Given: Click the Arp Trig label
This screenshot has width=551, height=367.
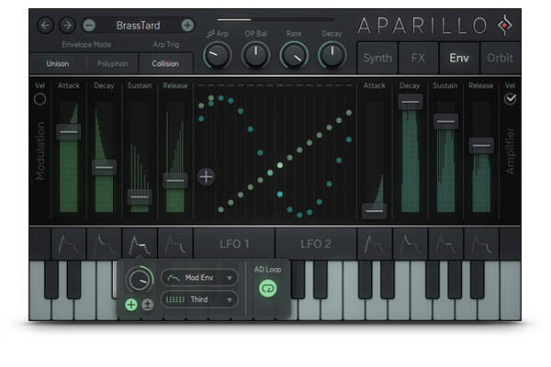Looking at the screenshot, I should [x=166, y=45].
